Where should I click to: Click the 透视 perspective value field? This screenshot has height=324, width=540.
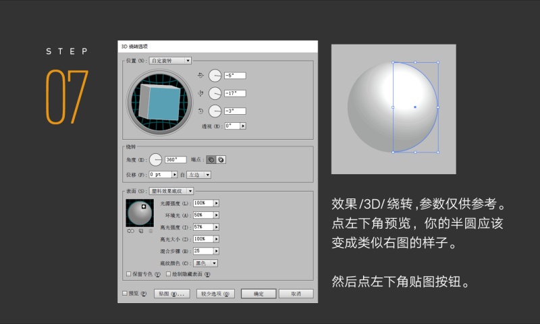(232, 126)
